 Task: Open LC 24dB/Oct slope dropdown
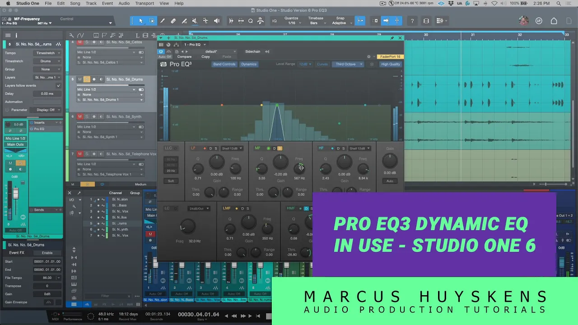point(199,209)
